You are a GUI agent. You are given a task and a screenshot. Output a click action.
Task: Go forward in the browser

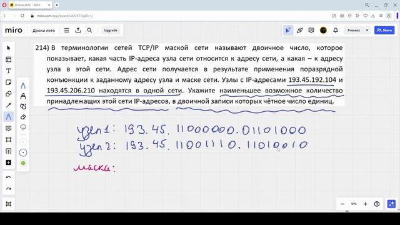[14, 16]
